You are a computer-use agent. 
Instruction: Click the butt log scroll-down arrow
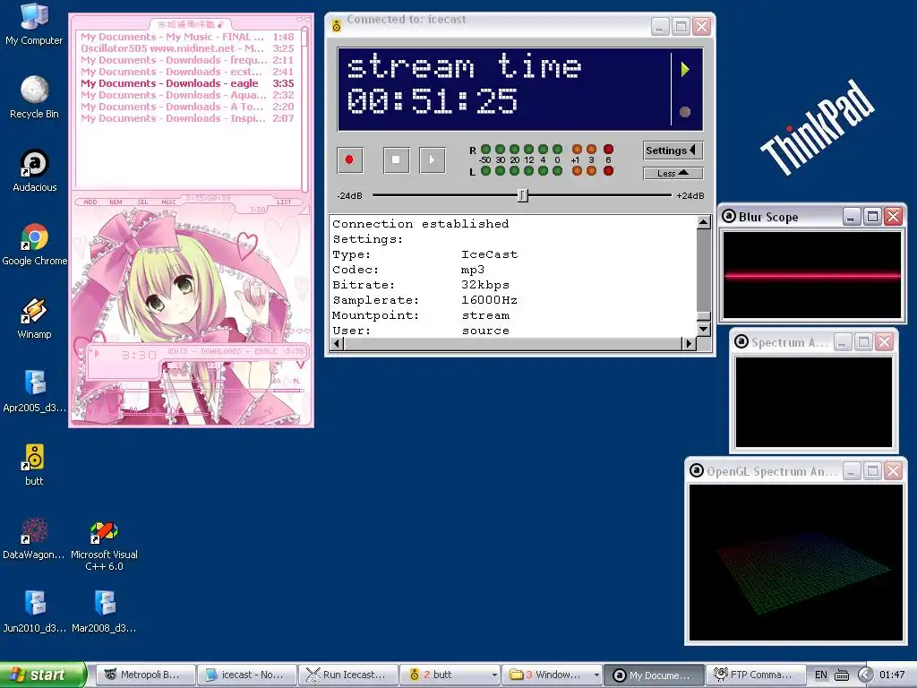pyautogui.click(x=704, y=330)
